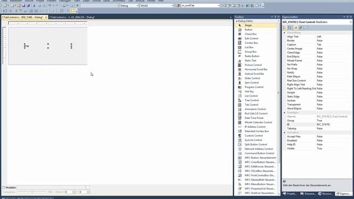
Task: Collapse the Dialog-Editor toolbox group
Action: (237, 21)
